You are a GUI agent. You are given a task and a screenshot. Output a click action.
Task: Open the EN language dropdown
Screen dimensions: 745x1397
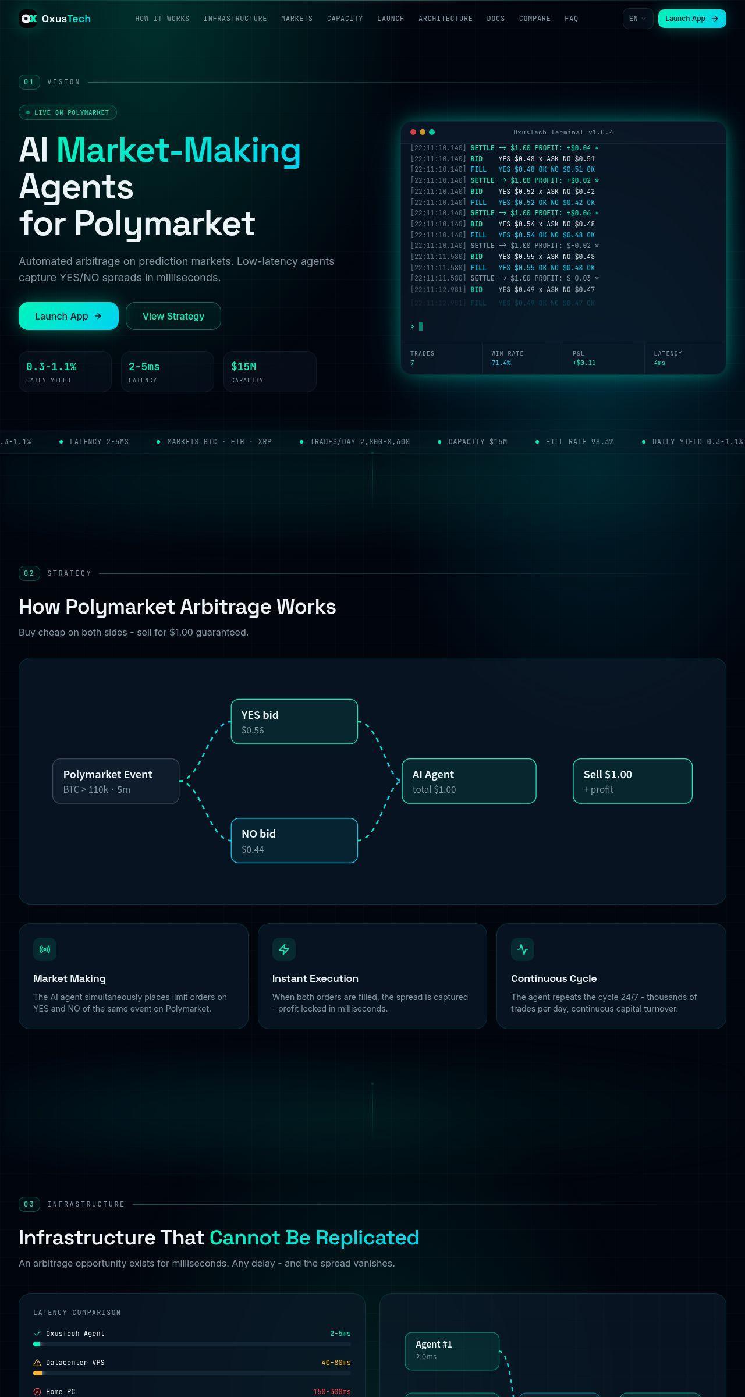click(638, 19)
